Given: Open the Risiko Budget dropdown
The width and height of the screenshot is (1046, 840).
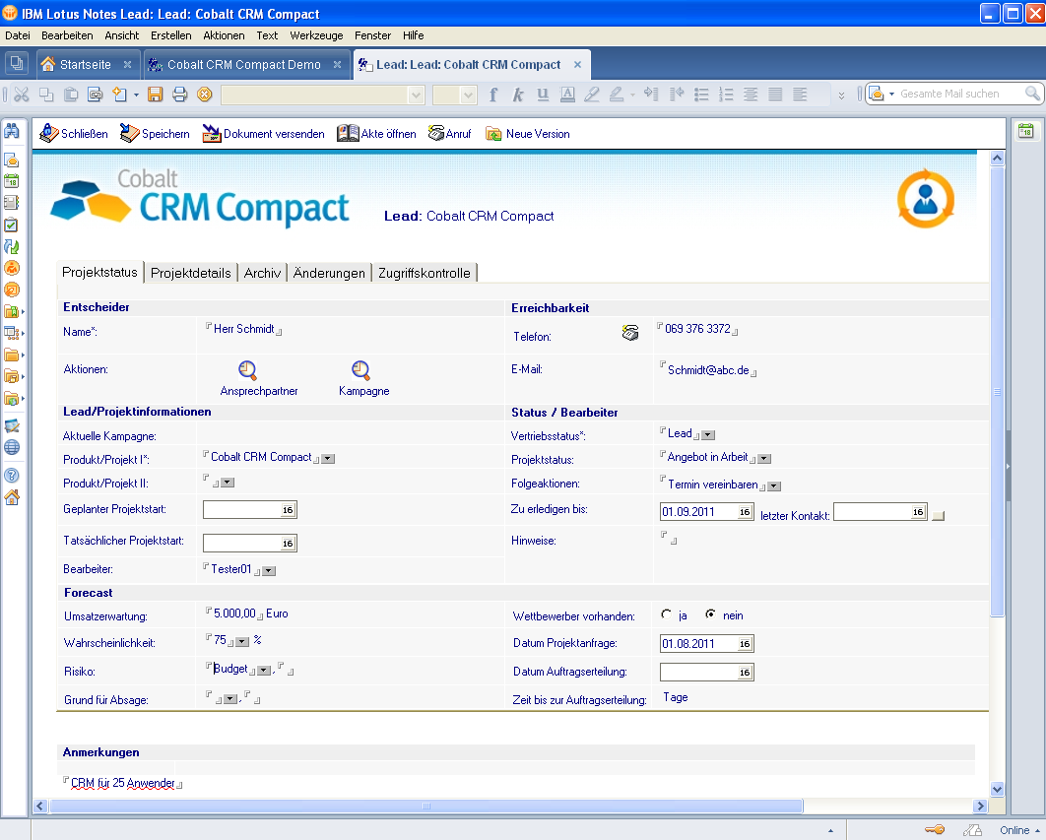Looking at the screenshot, I should tap(264, 671).
